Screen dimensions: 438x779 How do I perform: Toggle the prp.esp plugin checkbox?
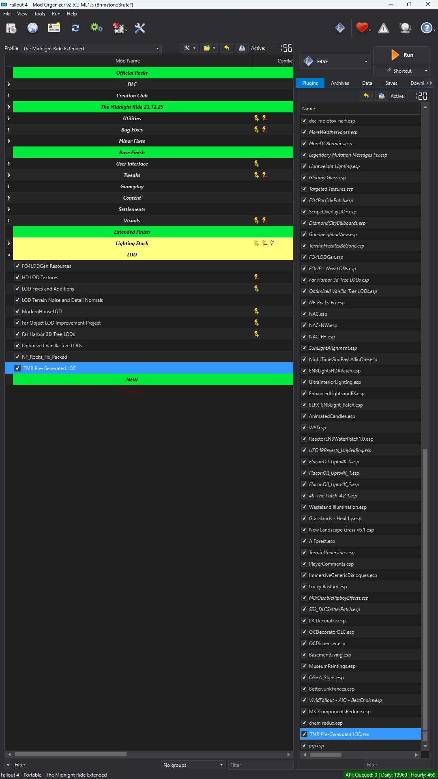[x=304, y=745]
